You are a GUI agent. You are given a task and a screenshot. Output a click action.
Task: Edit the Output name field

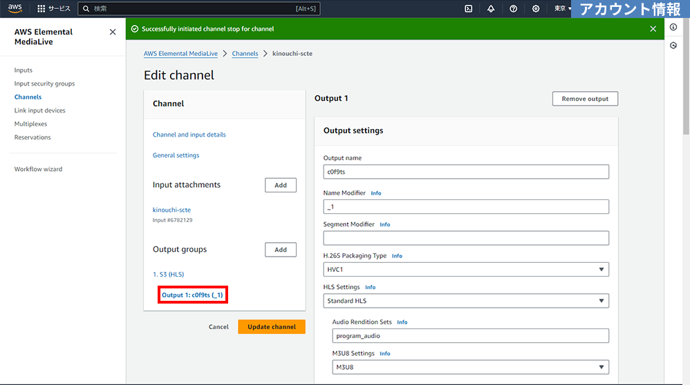tap(466, 172)
